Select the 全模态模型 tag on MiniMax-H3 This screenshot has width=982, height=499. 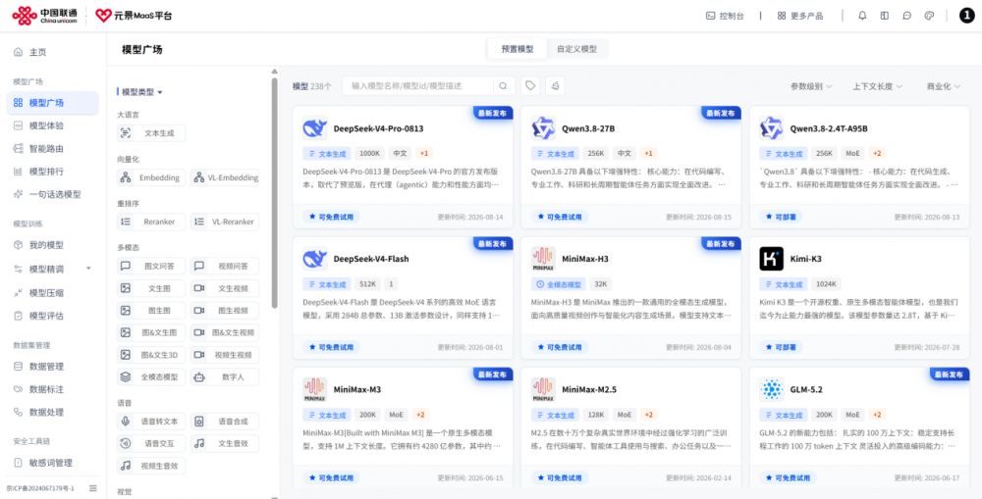(560, 284)
